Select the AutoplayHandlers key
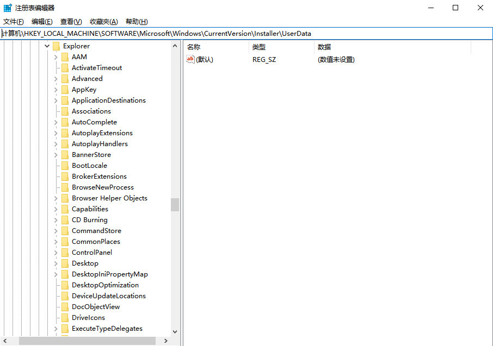The width and height of the screenshot is (493, 346). pos(100,144)
